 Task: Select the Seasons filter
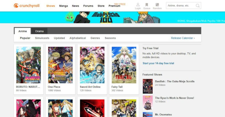point(110,38)
